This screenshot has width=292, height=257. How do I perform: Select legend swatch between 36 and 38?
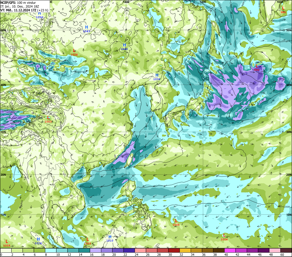[x=208, y=251]
